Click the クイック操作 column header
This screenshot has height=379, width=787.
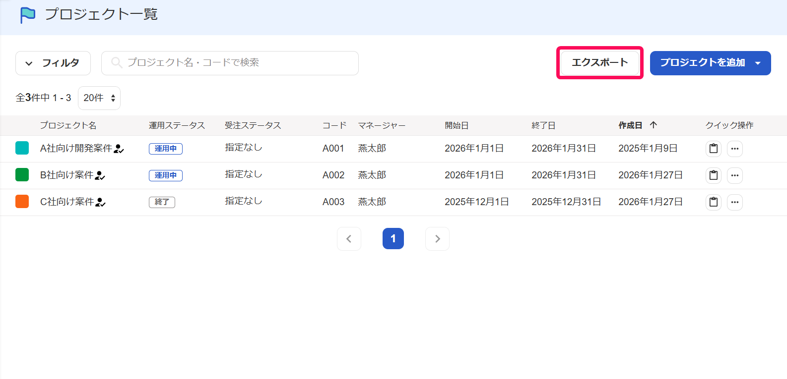[729, 125]
